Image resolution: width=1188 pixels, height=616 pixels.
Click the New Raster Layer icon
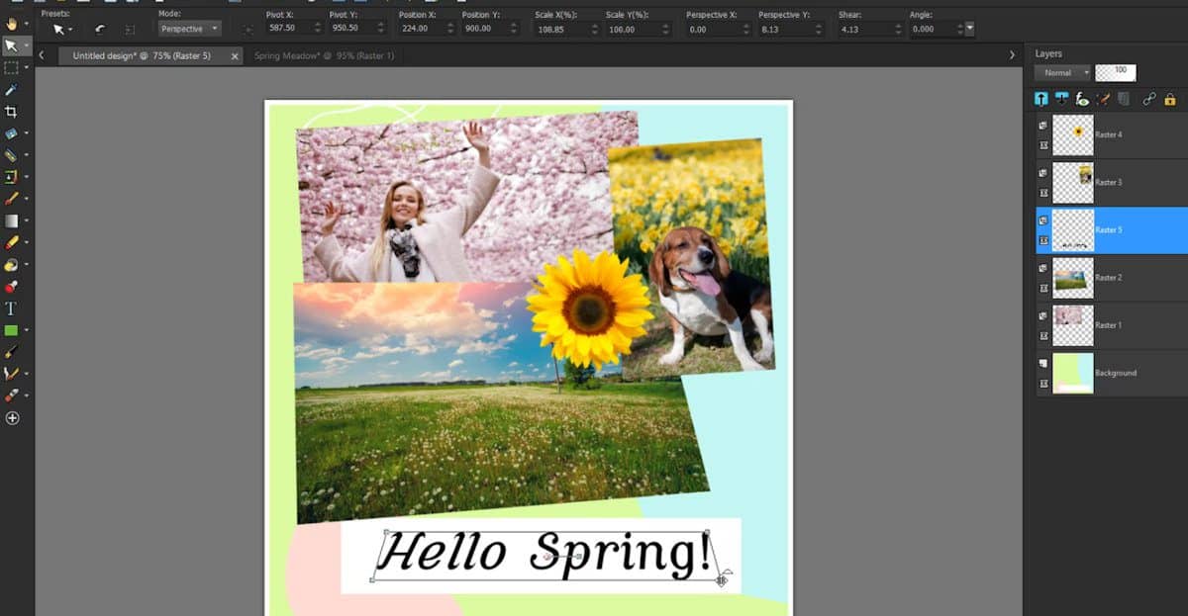click(x=1041, y=98)
